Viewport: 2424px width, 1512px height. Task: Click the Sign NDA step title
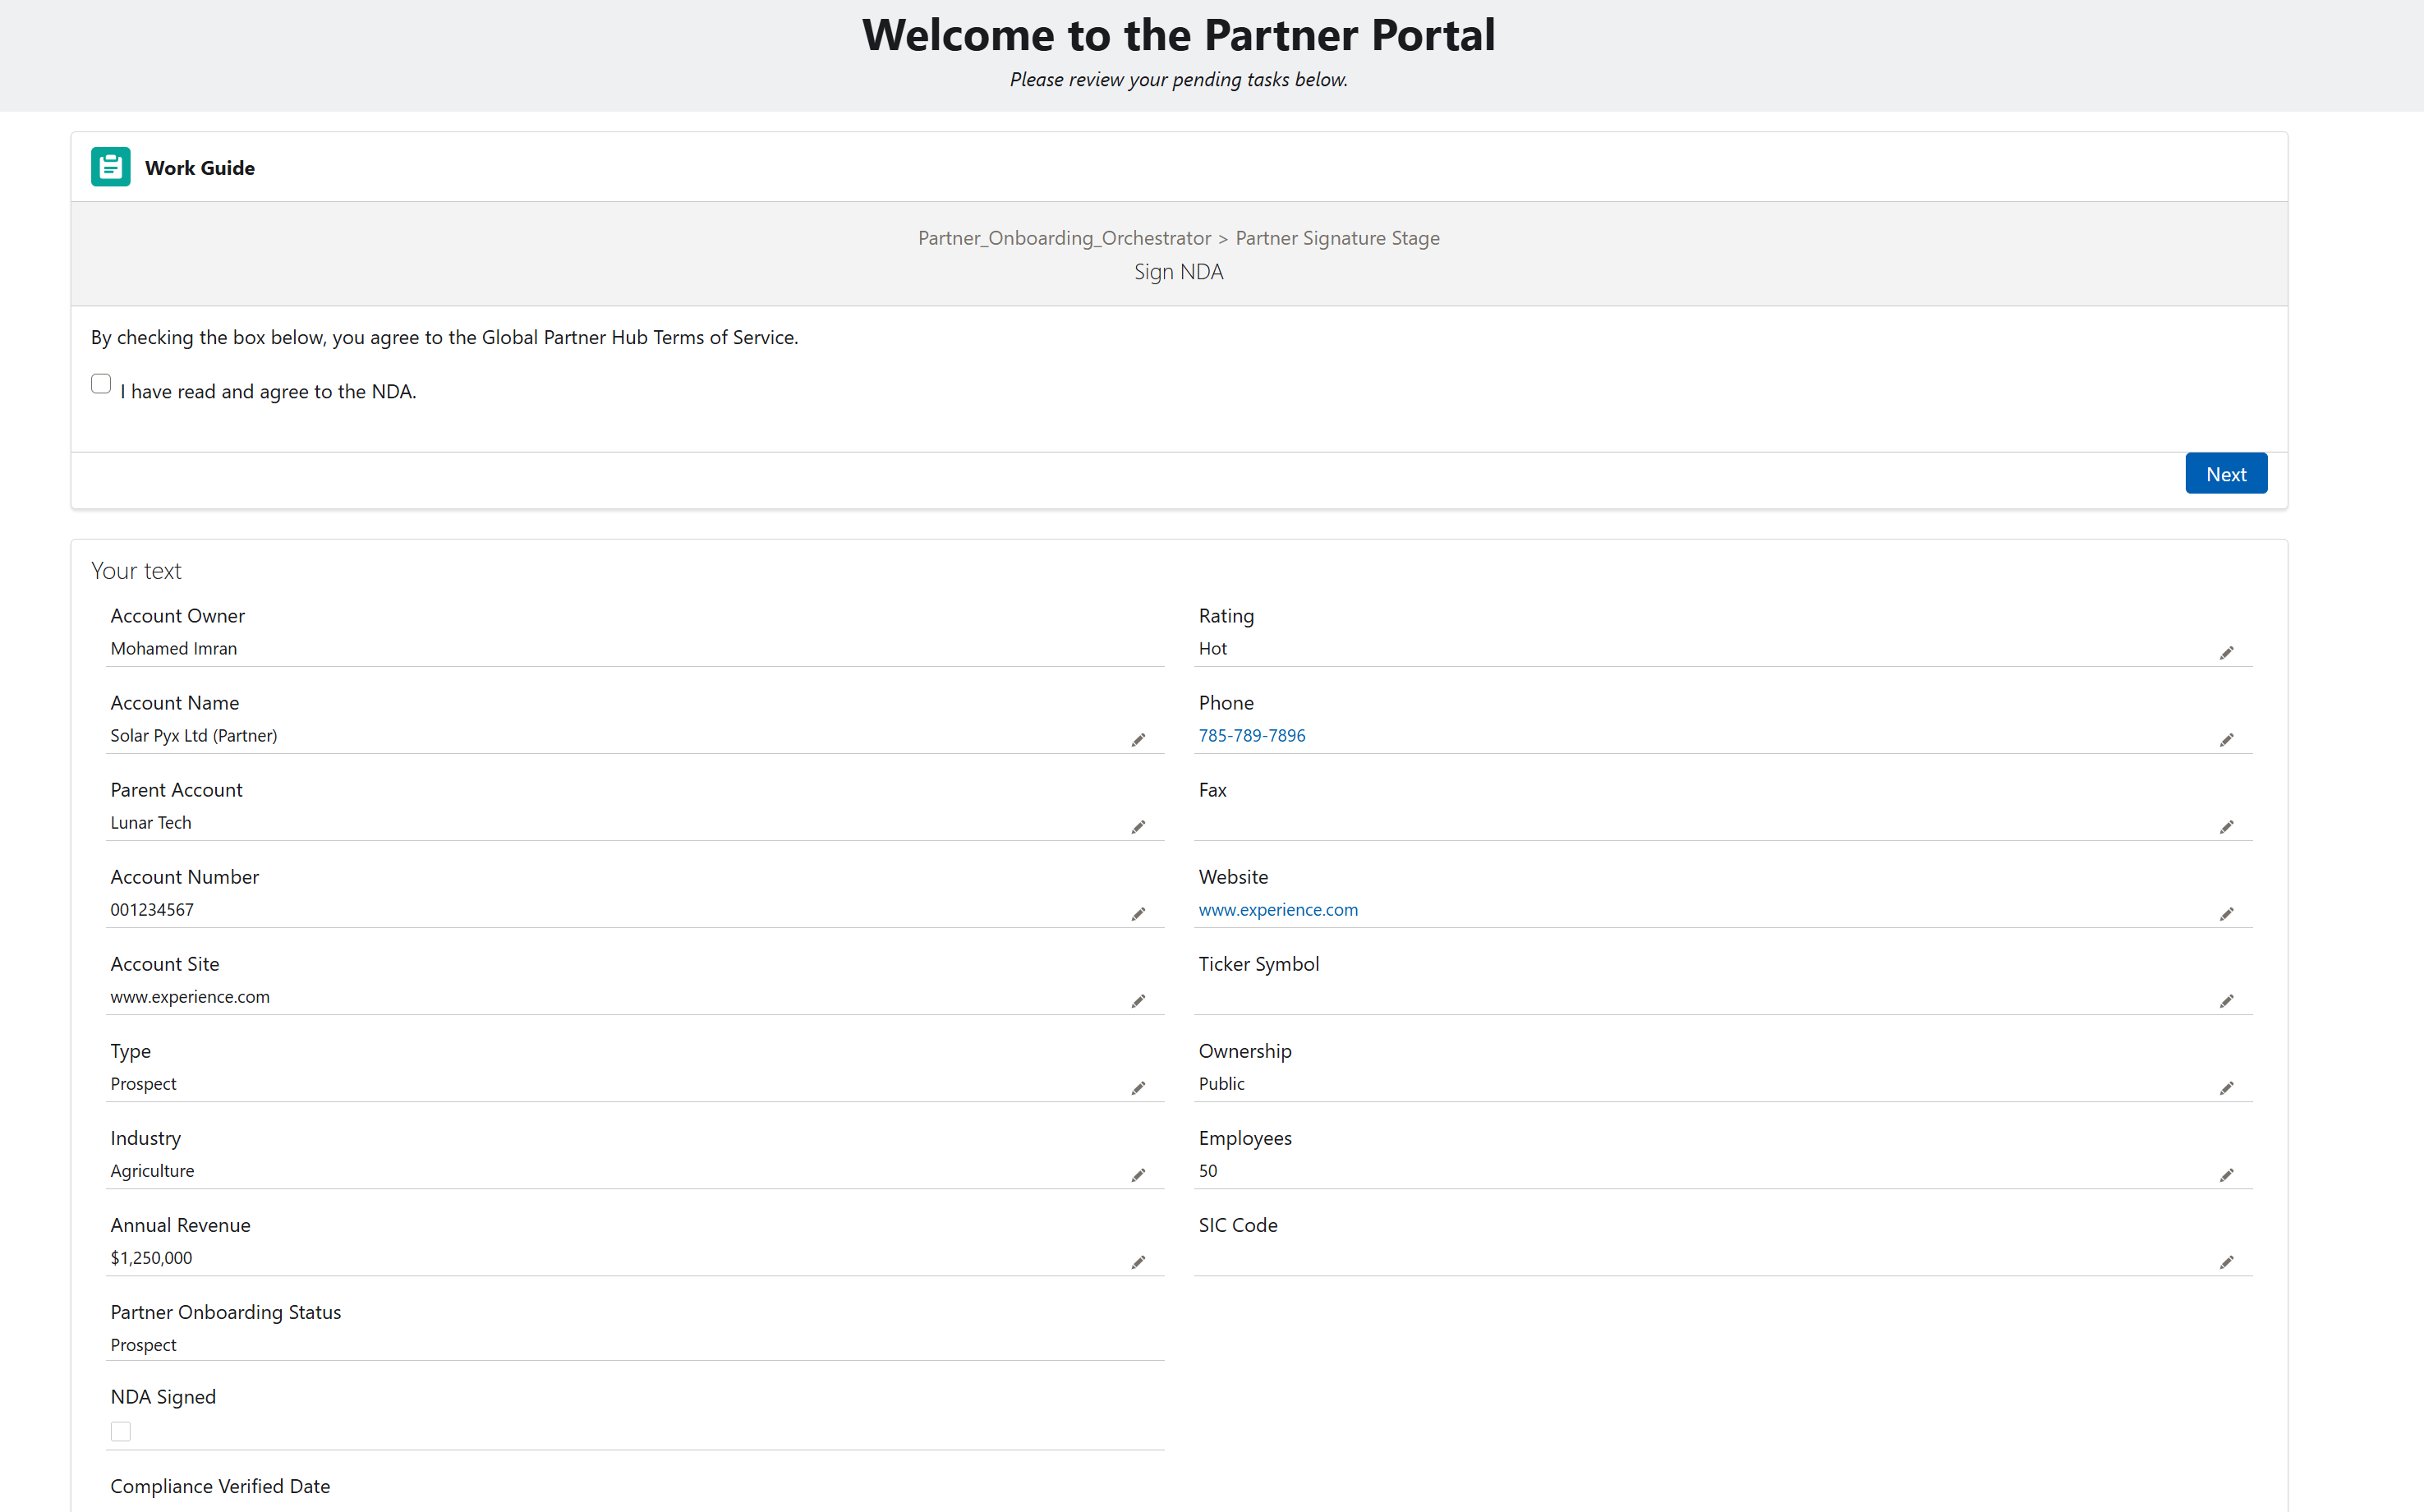coord(1178,272)
